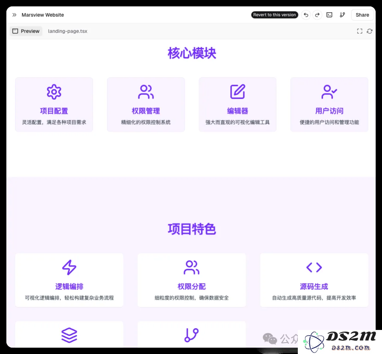
Task: Click the 源码生成 card title
Action: [x=314, y=286]
